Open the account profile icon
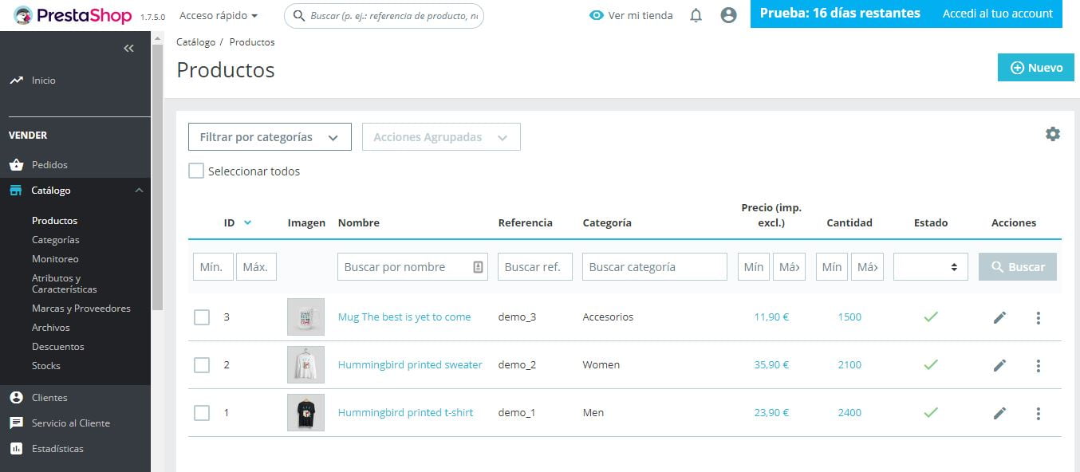The image size is (1080, 472). click(x=728, y=14)
